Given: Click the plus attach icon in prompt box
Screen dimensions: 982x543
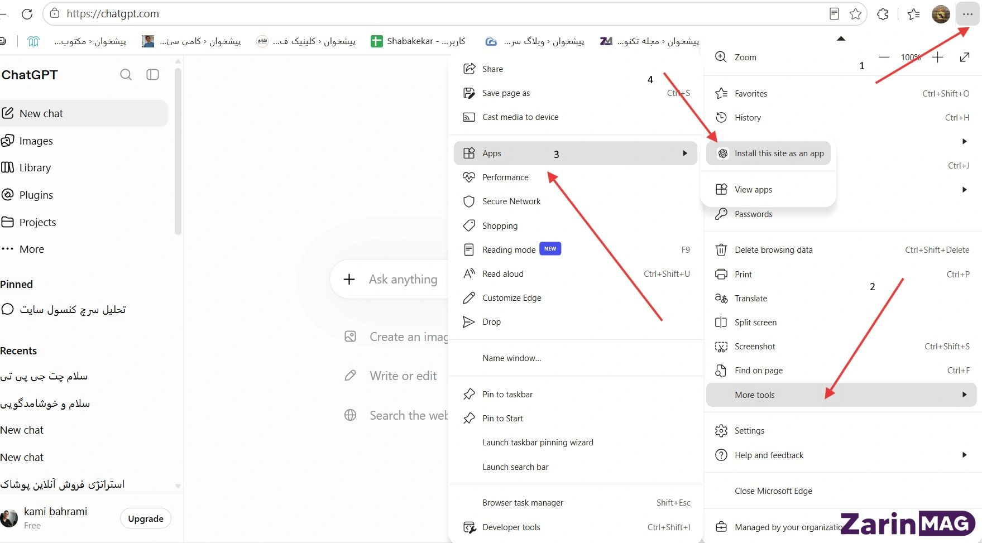Looking at the screenshot, I should [349, 279].
